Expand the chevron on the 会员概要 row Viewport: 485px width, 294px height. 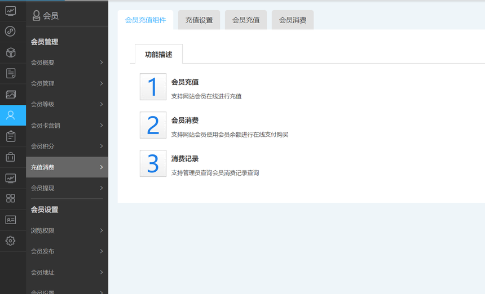[x=102, y=63]
